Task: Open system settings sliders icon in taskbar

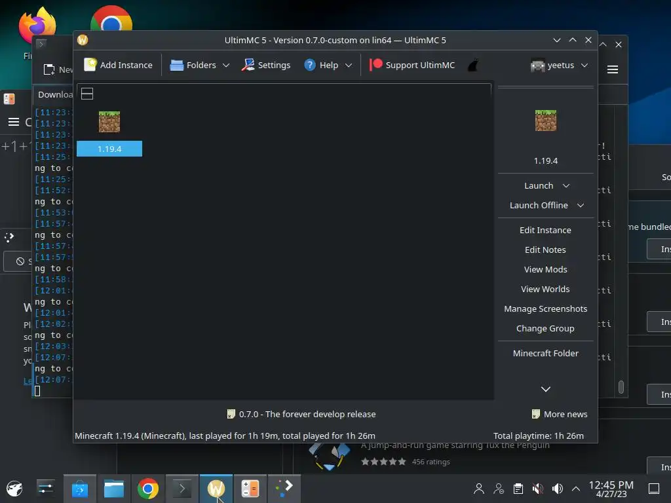Action: coord(45,489)
